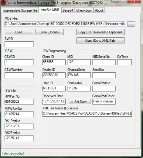
Task: Click Copy IDs to XML Tab
Action: [x=100, y=40]
